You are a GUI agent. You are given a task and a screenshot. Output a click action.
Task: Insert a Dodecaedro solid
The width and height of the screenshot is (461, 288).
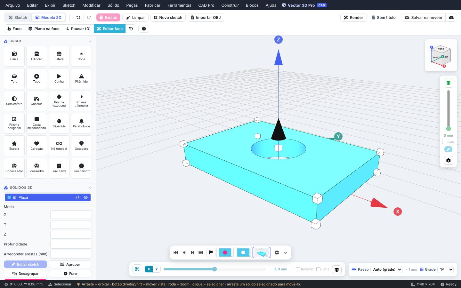coord(14,168)
